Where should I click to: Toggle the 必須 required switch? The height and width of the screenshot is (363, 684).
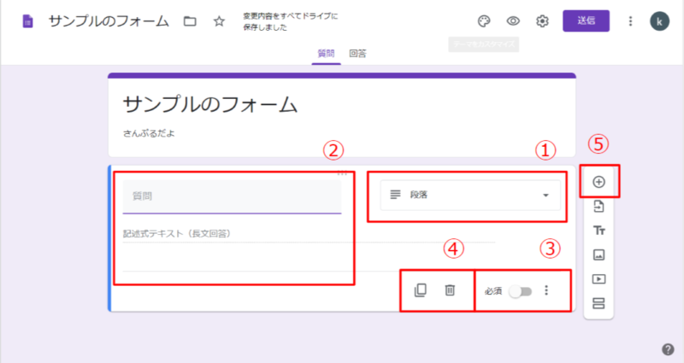pos(519,291)
